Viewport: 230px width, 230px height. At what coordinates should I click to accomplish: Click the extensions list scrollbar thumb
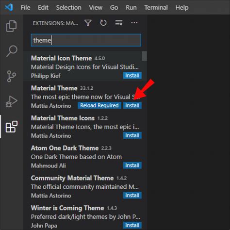(145, 56)
